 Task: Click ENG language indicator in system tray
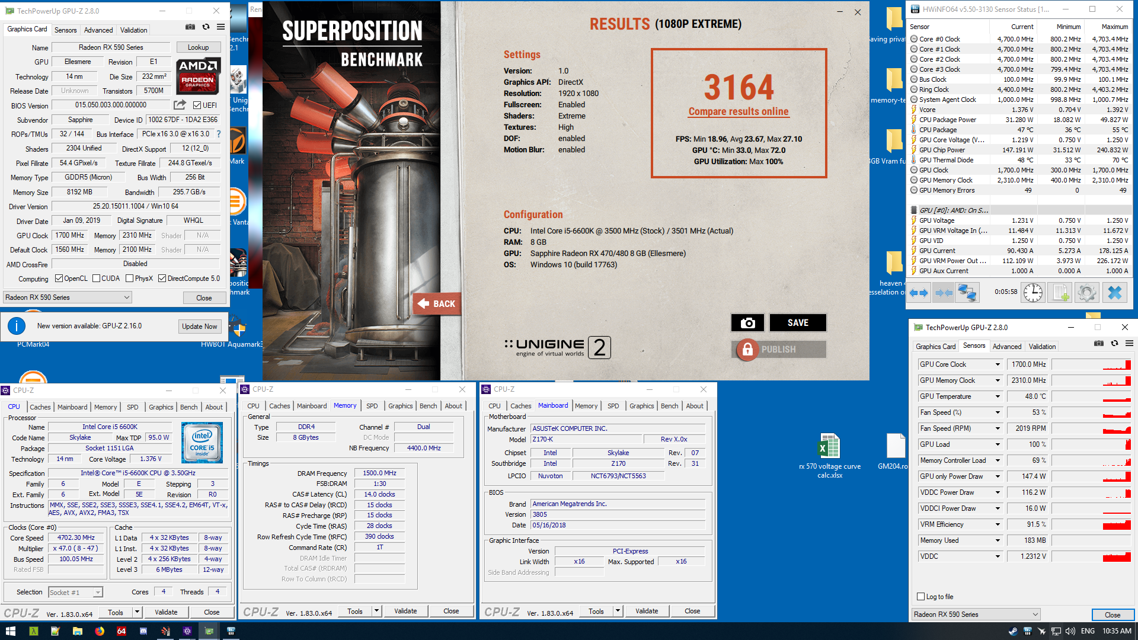click(x=1088, y=631)
